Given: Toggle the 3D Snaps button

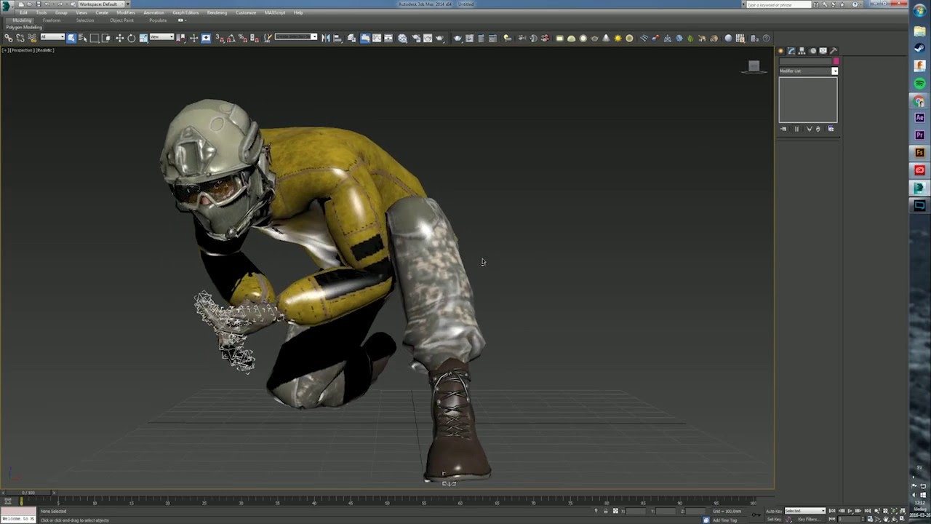Looking at the screenshot, I should [220, 38].
